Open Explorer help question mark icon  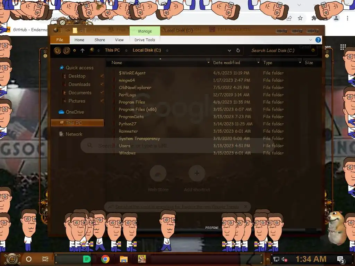tap(318, 40)
